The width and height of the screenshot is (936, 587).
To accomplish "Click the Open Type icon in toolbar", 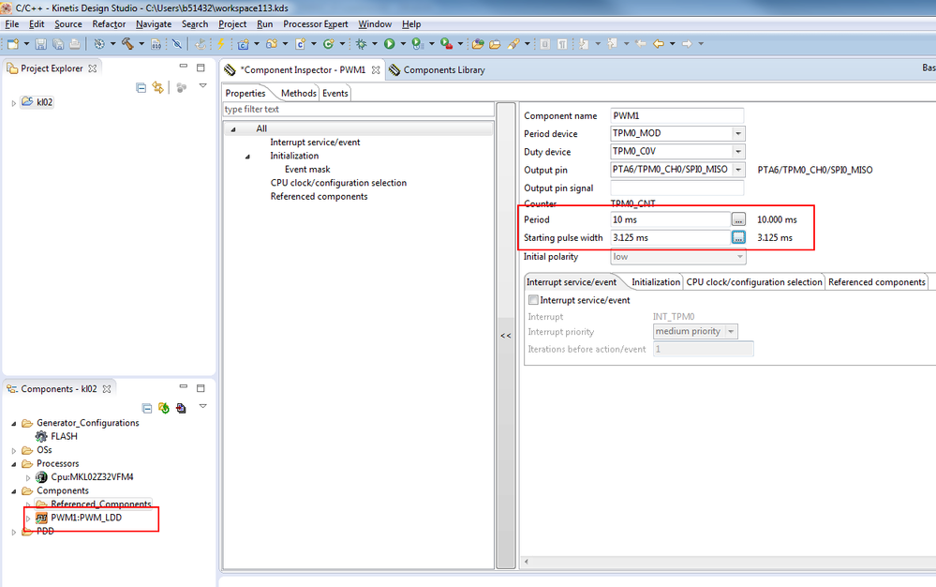I will 478,43.
